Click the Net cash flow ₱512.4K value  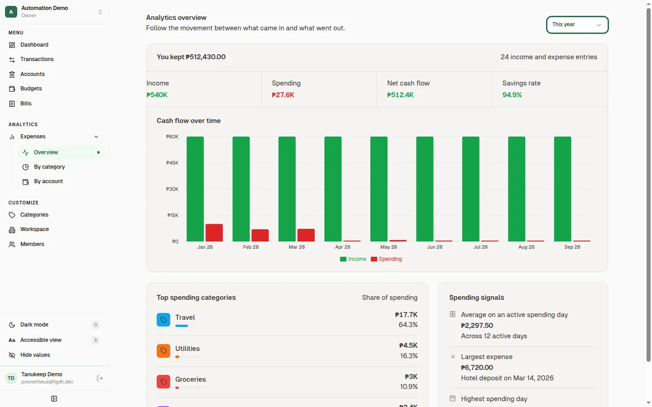pos(400,95)
